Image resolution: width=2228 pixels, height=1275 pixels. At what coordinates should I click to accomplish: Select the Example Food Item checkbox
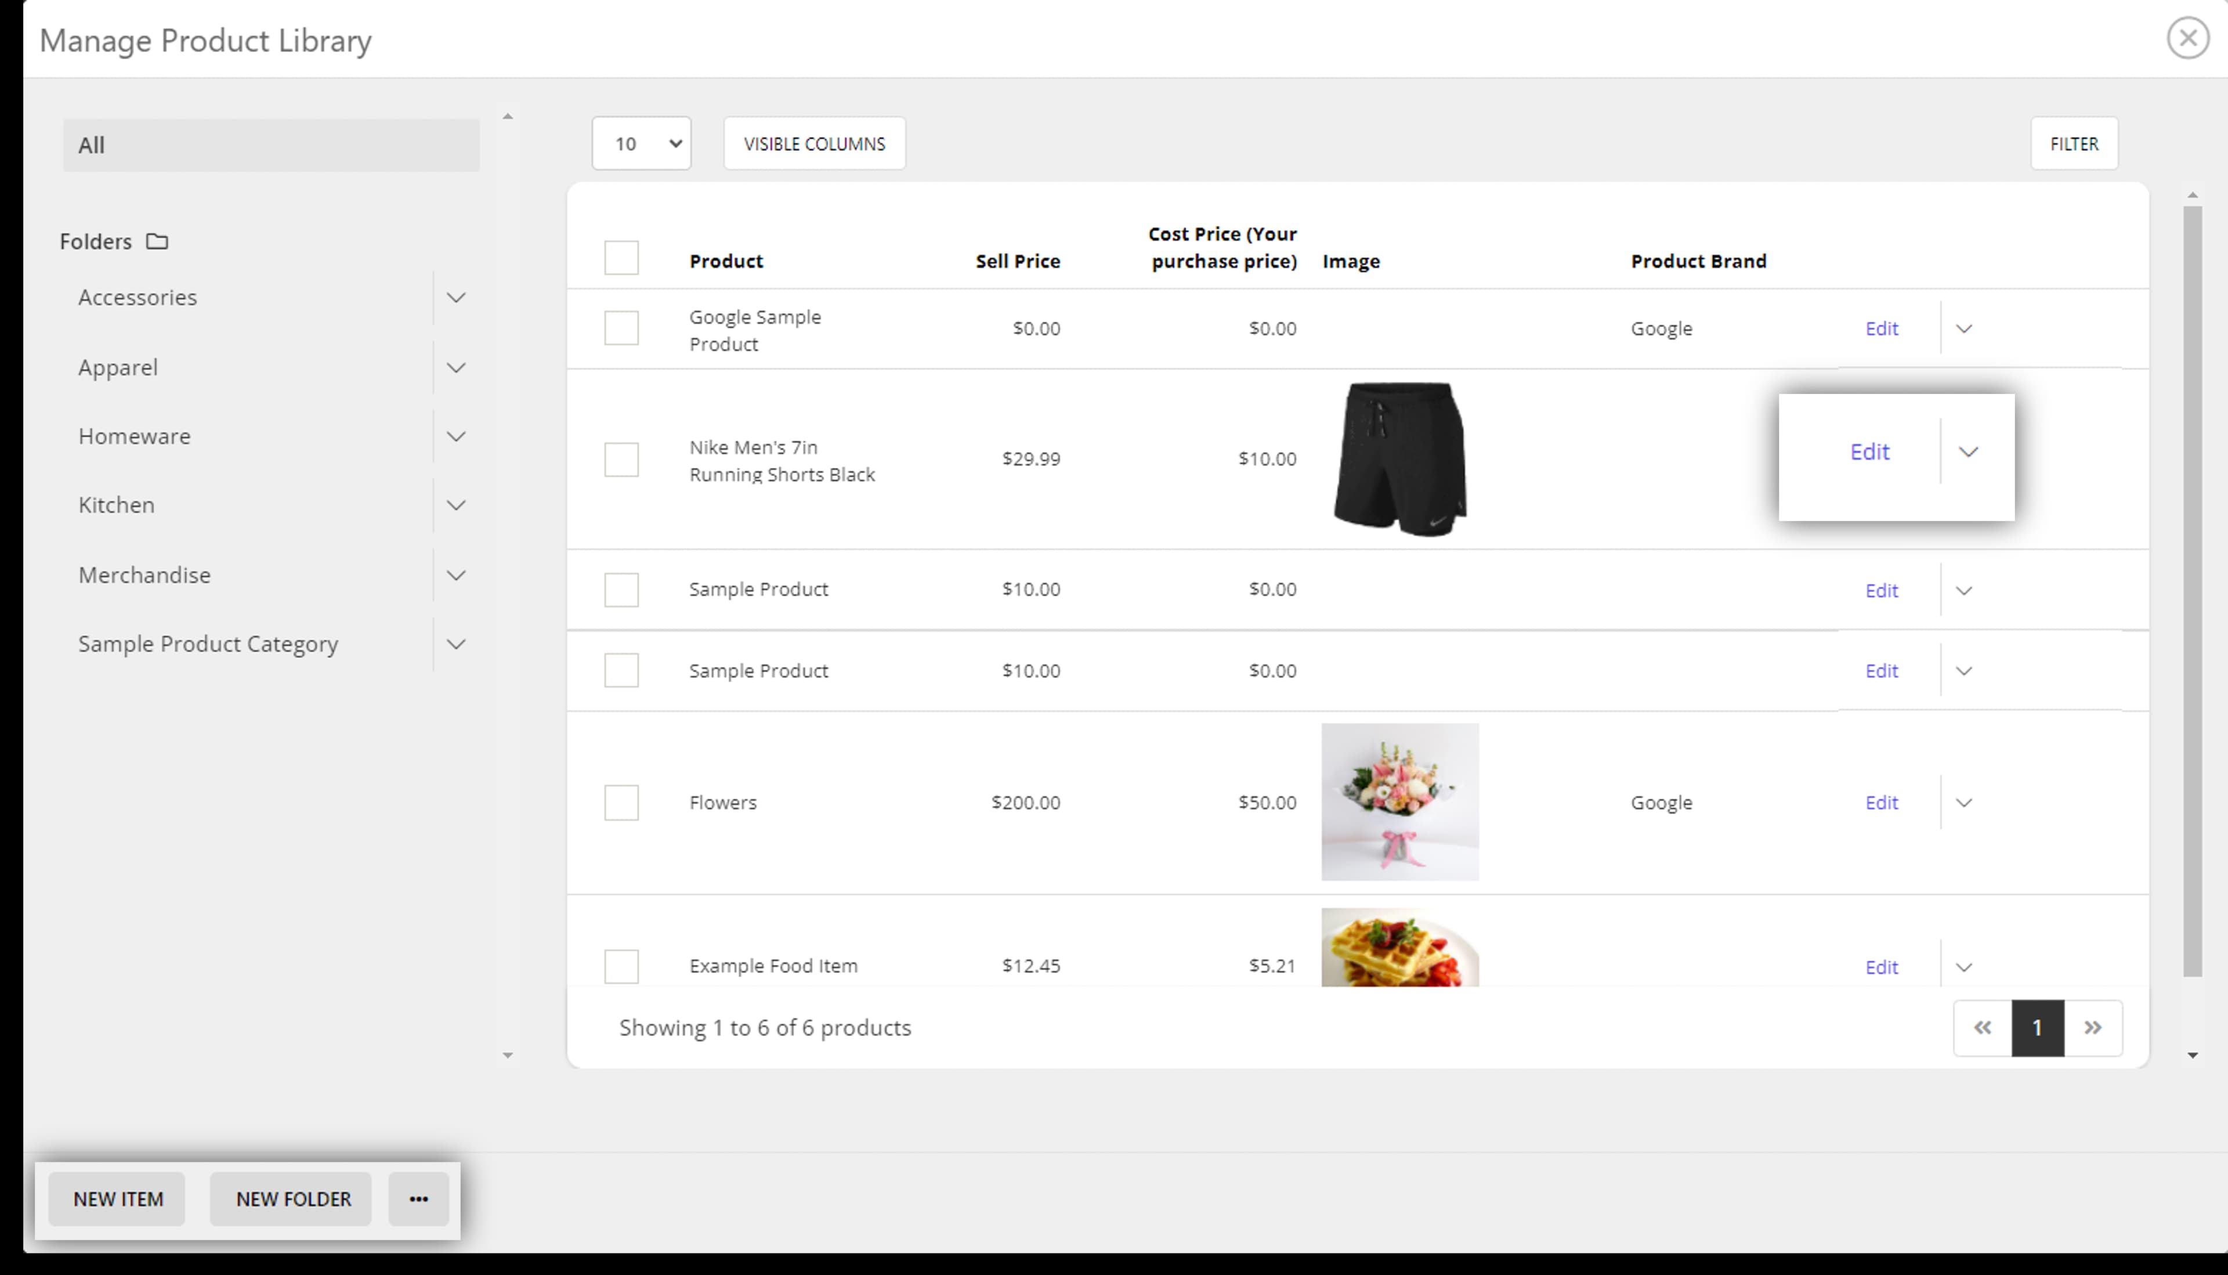(x=621, y=966)
